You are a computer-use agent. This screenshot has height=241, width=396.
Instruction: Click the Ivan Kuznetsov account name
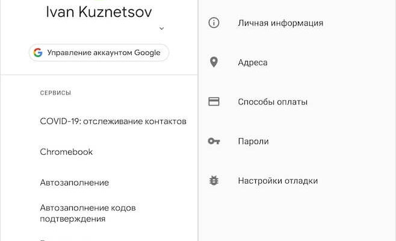(x=99, y=11)
